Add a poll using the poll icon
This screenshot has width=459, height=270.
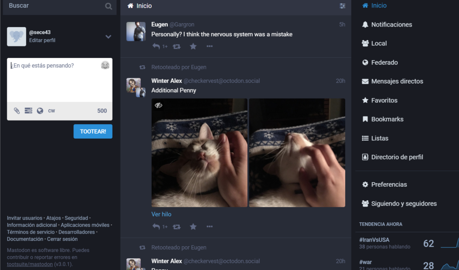(28, 111)
